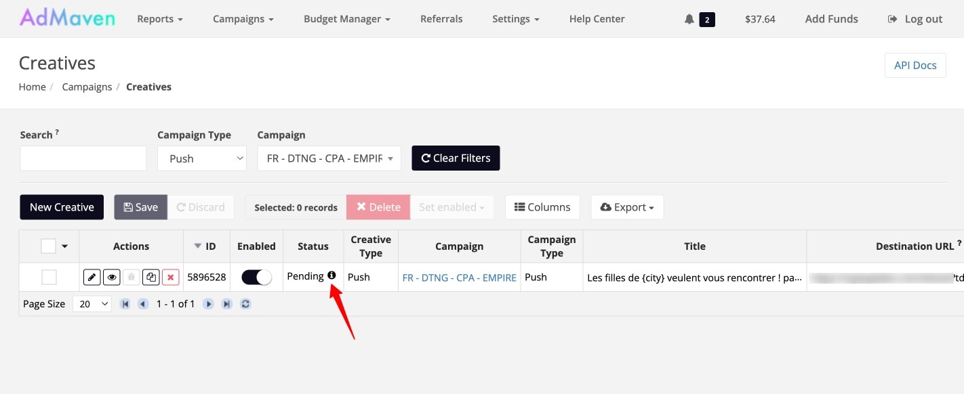This screenshot has height=394, width=964.
Task: Refresh the creatives list
Action: coord(245,304)
